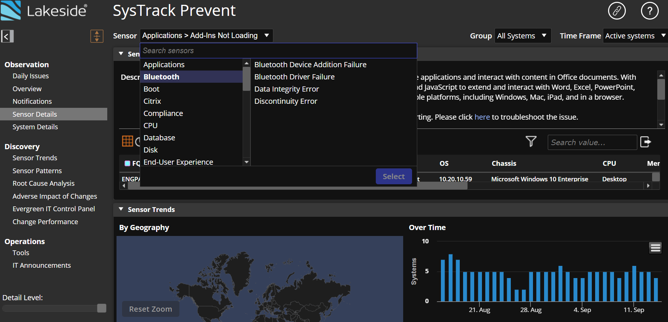This screenshot has width=668, height=322.
Task: Click the orange expand/collapse panels icon
Action: [97, 36]
